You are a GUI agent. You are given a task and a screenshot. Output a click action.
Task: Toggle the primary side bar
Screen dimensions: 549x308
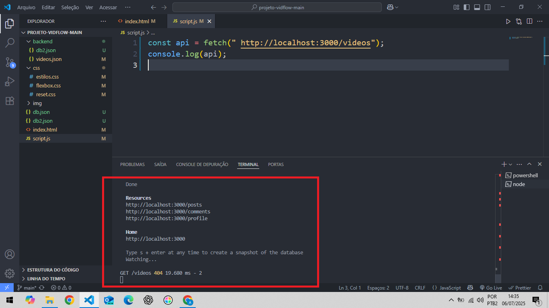click(x=467, y=7)
